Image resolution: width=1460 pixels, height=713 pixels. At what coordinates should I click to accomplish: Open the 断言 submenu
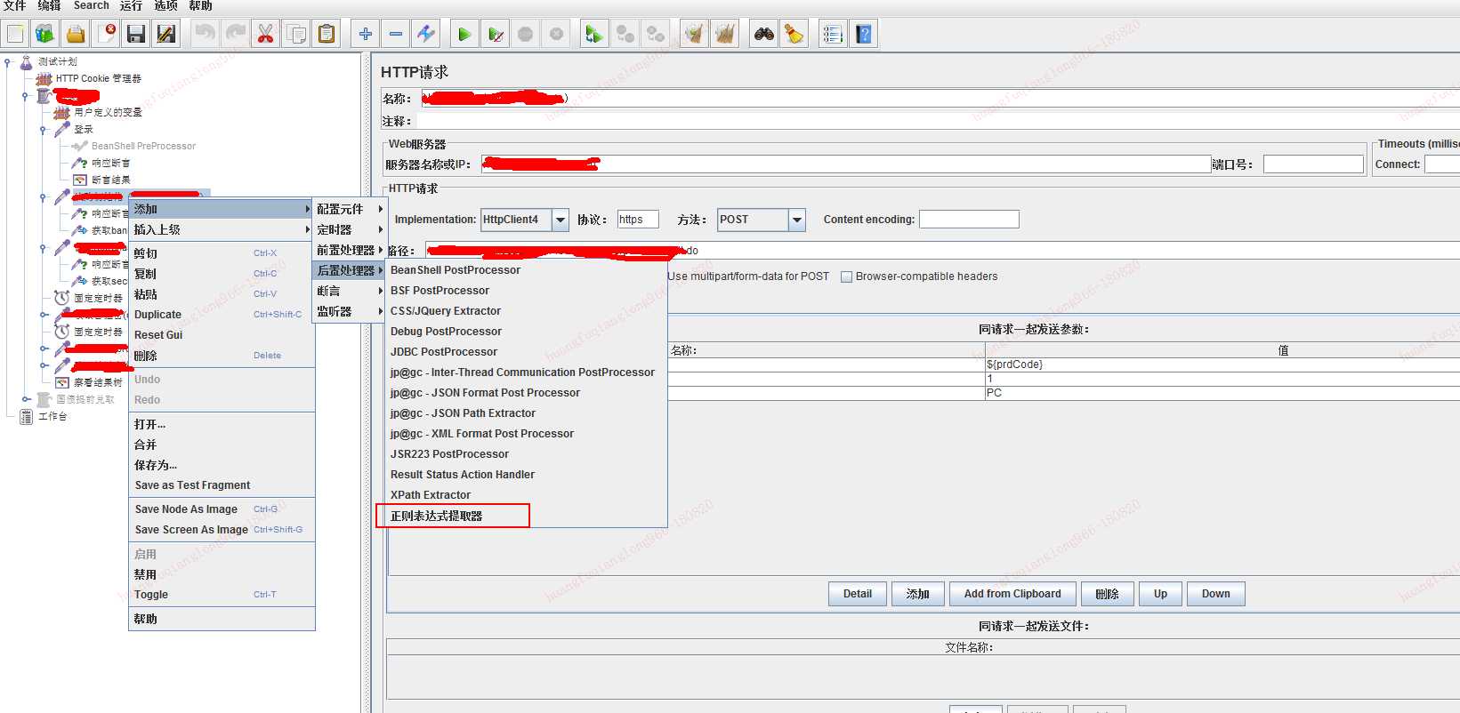click(349, 291)
